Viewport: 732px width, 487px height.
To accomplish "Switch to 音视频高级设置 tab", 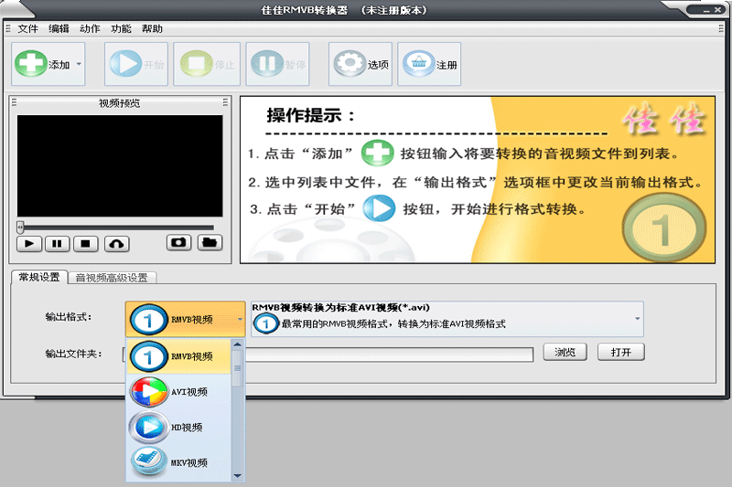I will [112, 278].
